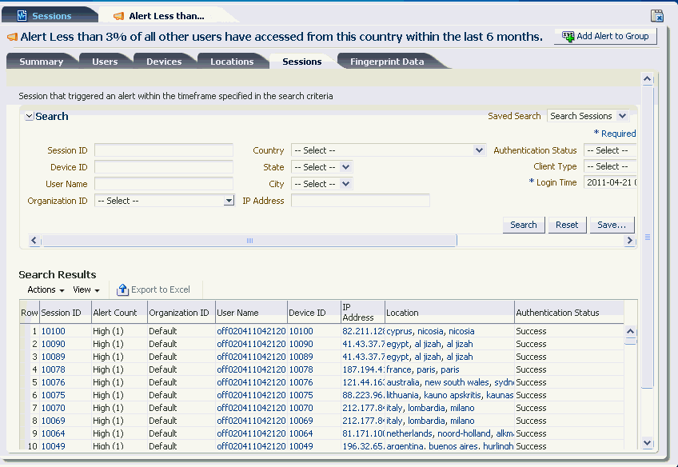Click the Search button
The image size is (678, 467).
[524, 225]
